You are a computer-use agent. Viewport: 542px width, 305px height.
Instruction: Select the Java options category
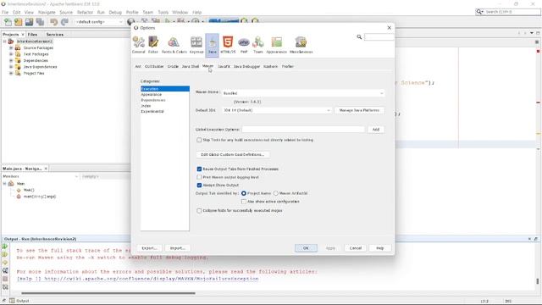click(x=213, y=45)
